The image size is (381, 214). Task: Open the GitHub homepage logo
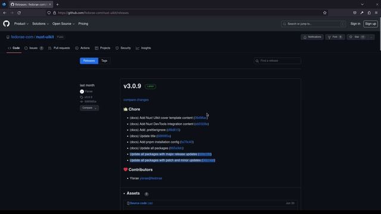click(7, 24)
